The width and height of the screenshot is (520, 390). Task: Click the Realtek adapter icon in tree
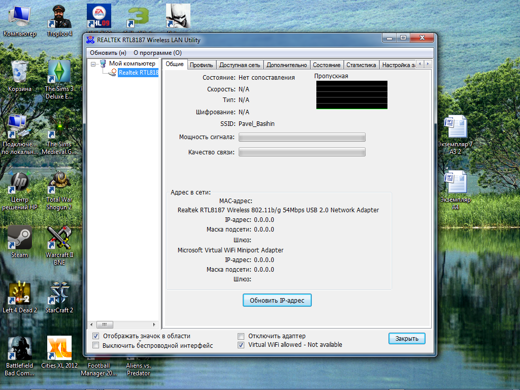tap(113, 72)
